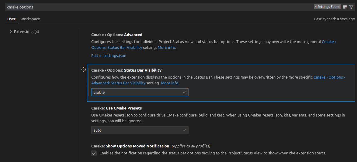The image size is (357, 162).
Task: Open the Status Bar Visibility 'visible' dropdown
Action: 140,92
